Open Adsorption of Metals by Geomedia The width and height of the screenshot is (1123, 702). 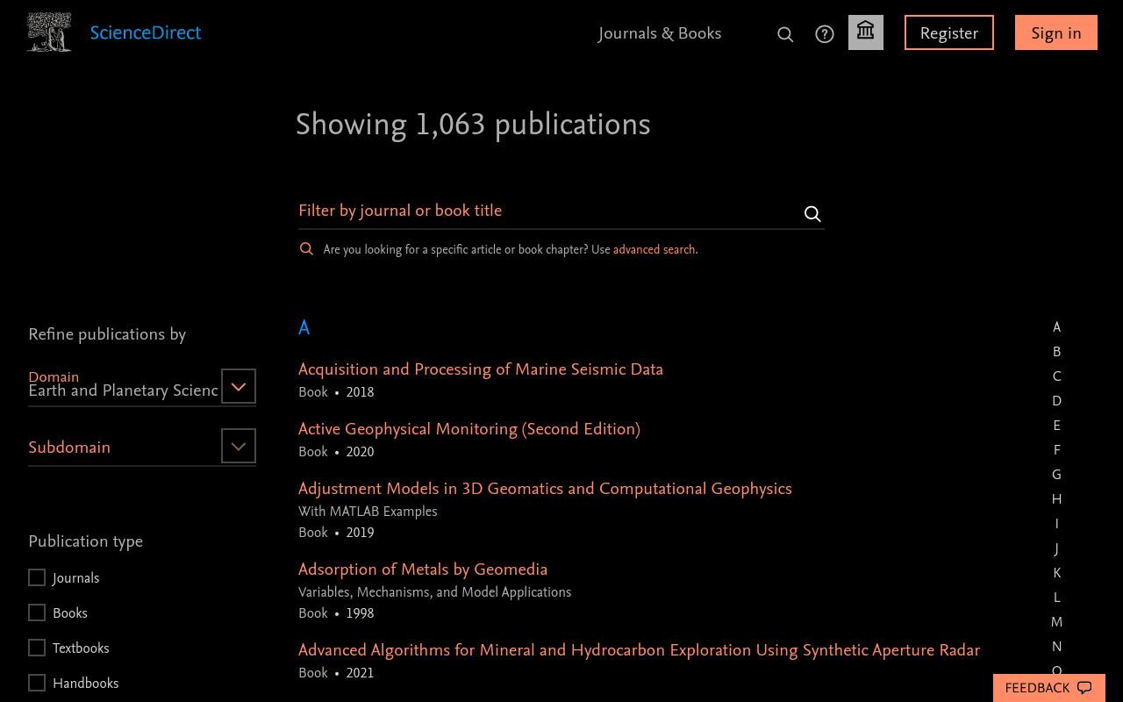point(423,569)
